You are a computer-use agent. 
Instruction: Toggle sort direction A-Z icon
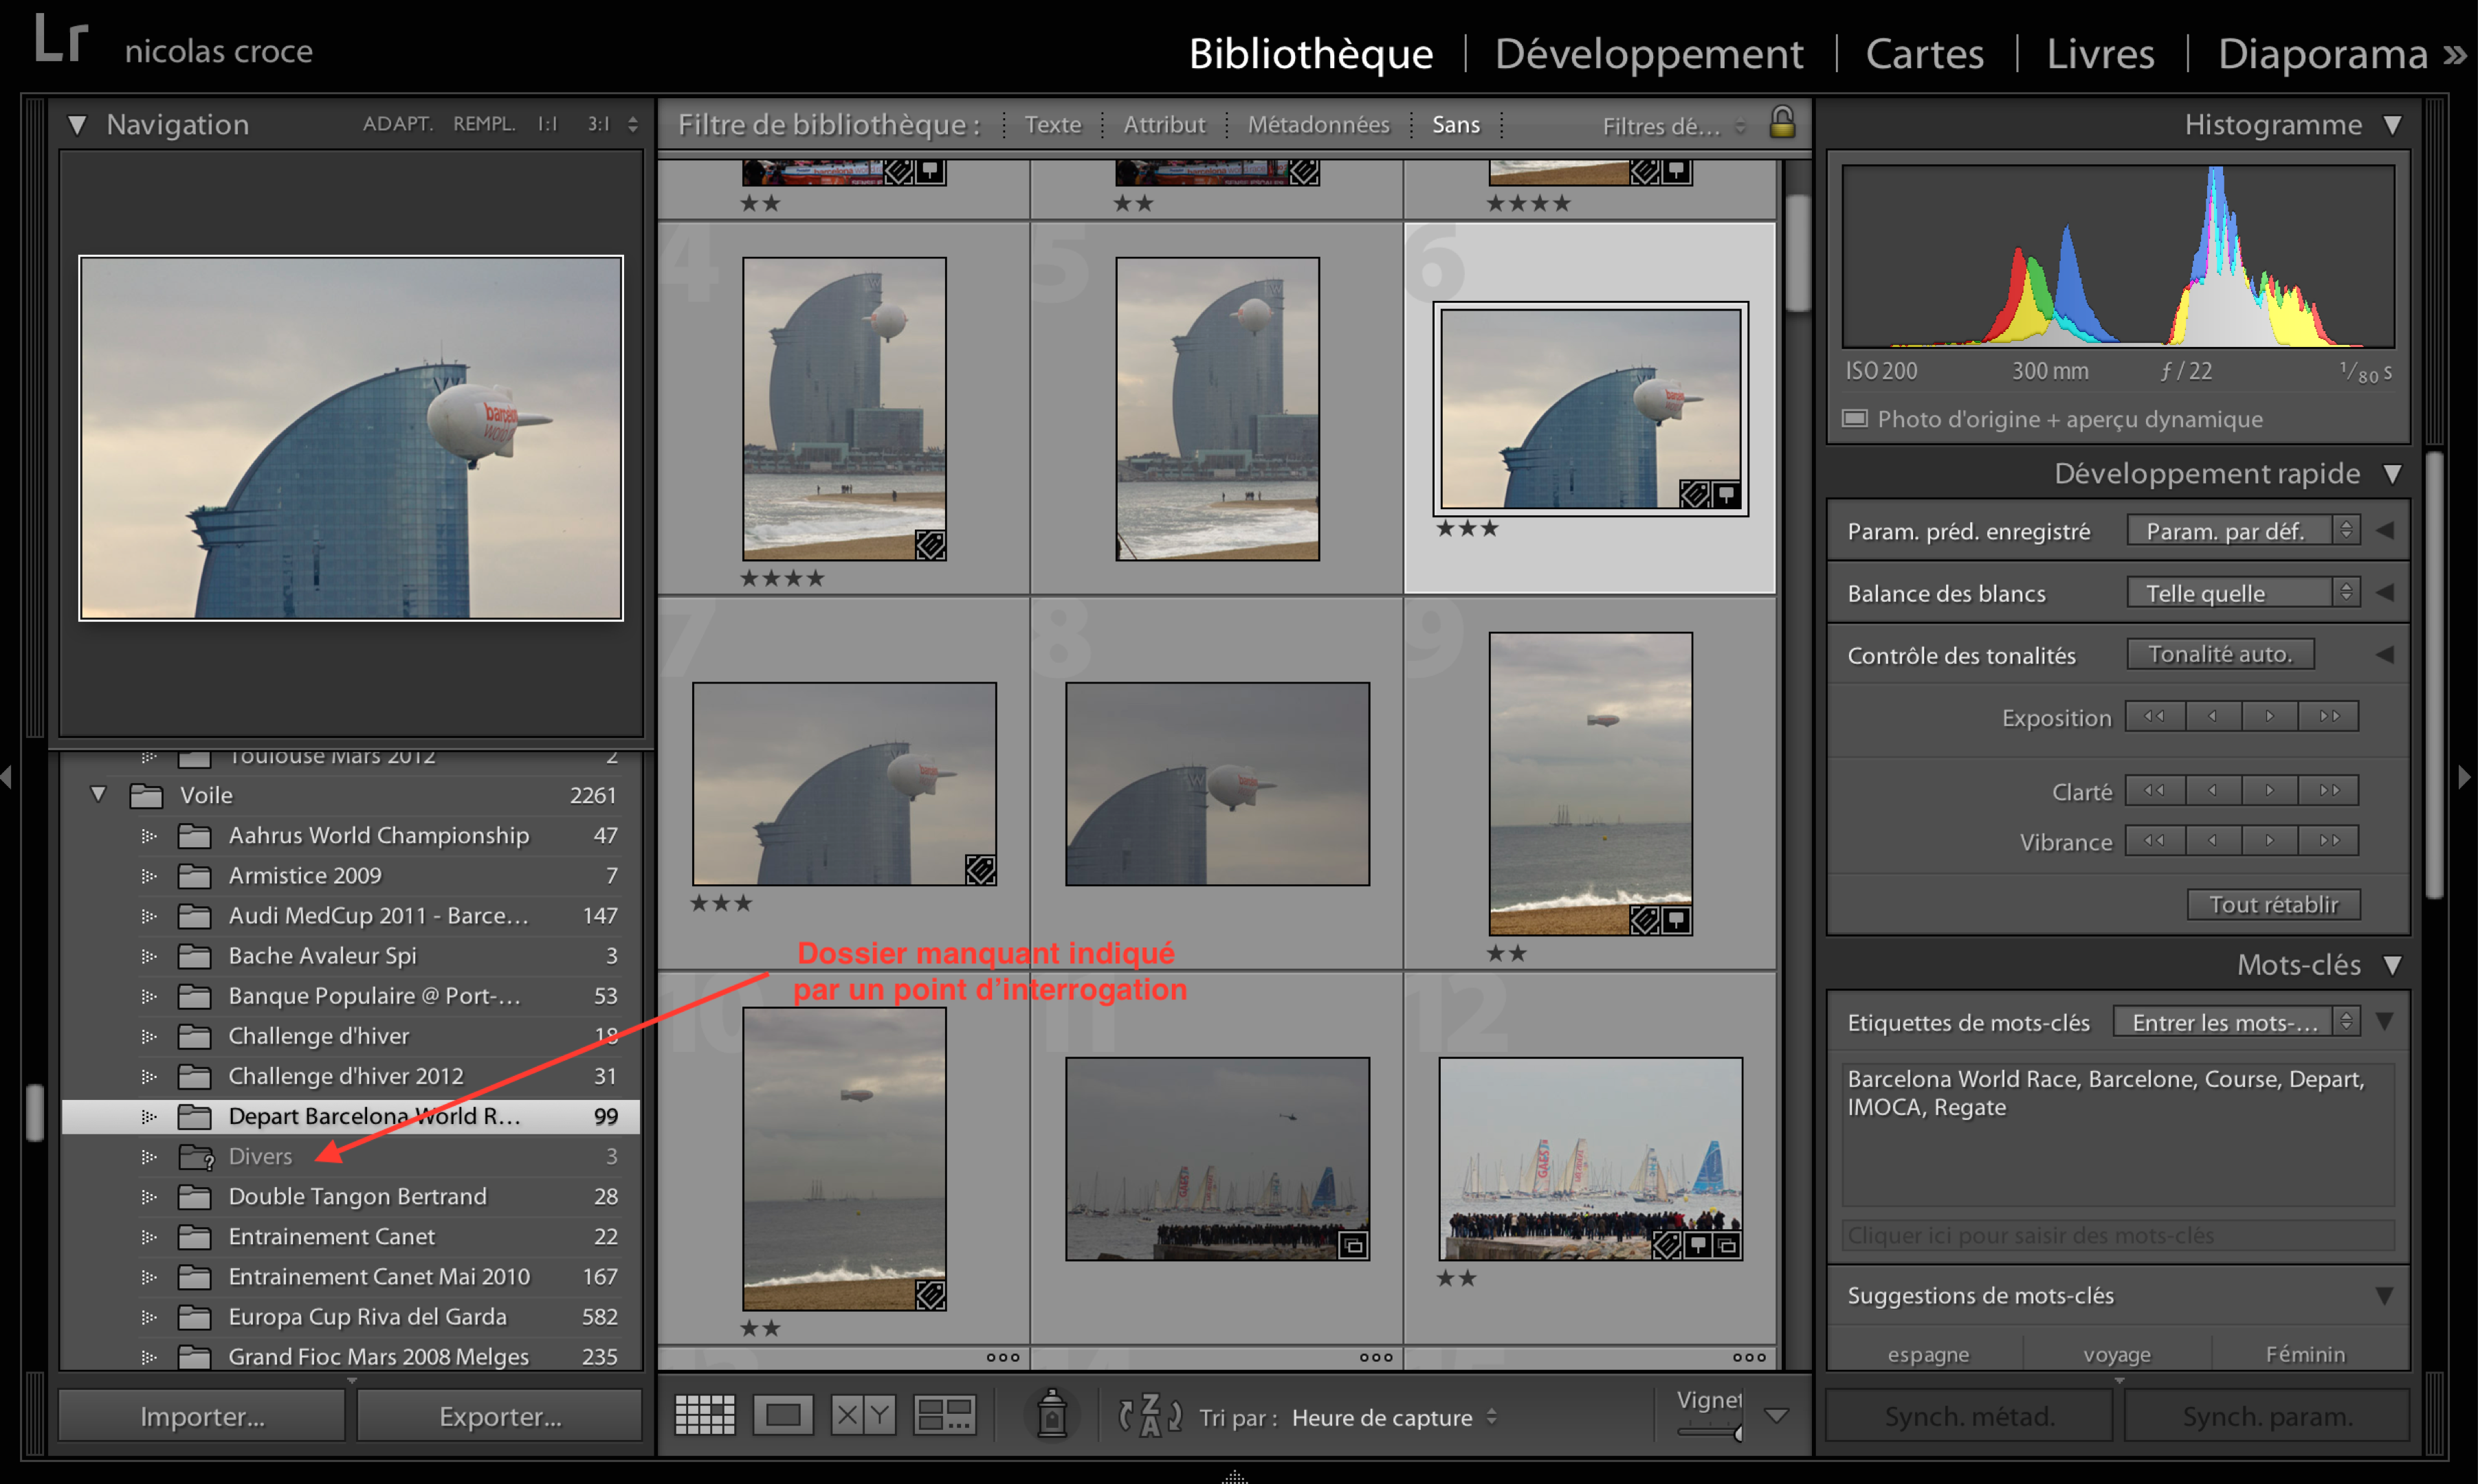[x=1149, y=1415]
